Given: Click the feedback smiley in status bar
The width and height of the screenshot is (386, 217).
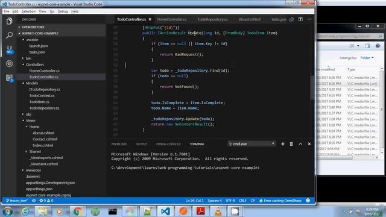Looking at the screenshot, I should (308, 201).
